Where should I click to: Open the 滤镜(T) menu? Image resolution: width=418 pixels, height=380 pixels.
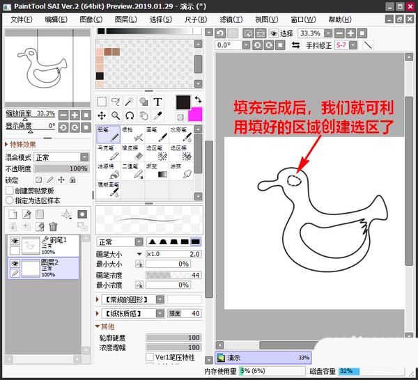click(231, 19)
